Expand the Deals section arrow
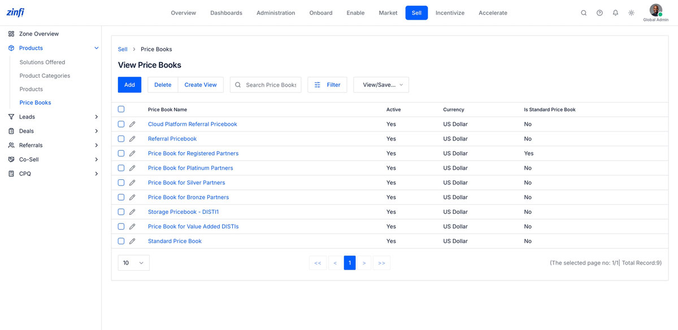Screen dimensions: 678x330 point(97,131)
